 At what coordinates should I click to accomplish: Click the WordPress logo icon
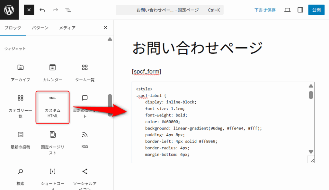9,10
